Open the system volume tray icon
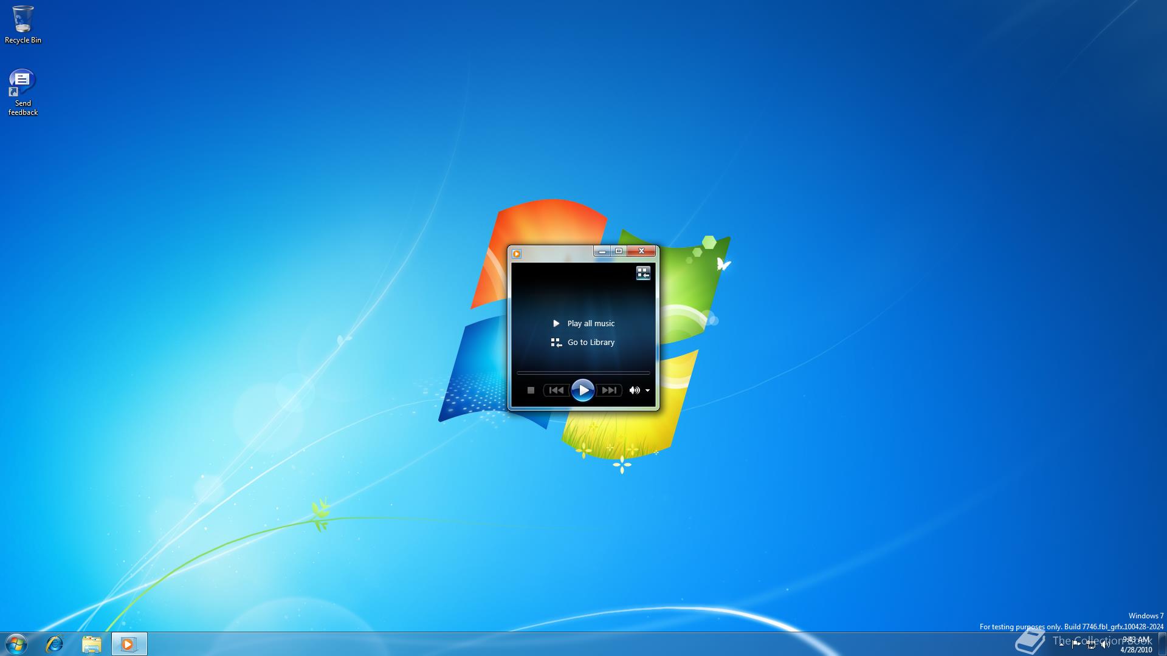1167x656 pixels. [x=1105, y=644]
